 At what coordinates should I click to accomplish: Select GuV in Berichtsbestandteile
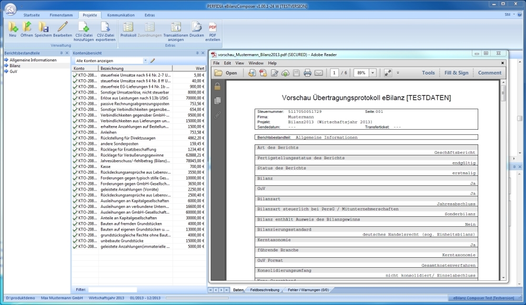click(14, 71)
